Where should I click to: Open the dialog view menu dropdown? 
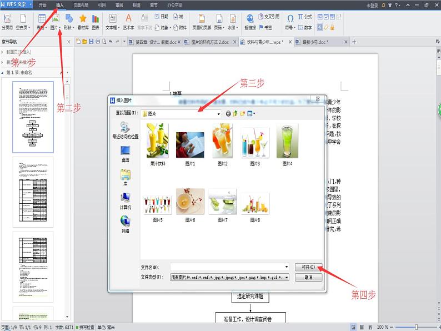(x=252, y=114)
